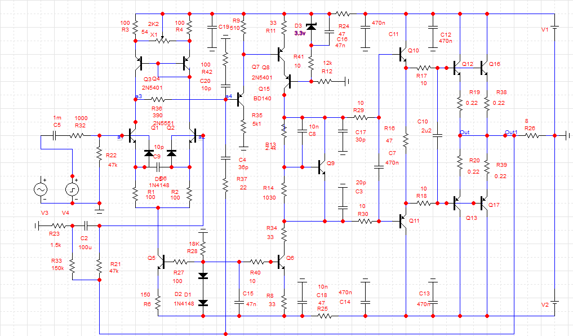Viewport: 573px width, 336px height.
Task: Click the V1 battery symbol
Action: (555, 28)
